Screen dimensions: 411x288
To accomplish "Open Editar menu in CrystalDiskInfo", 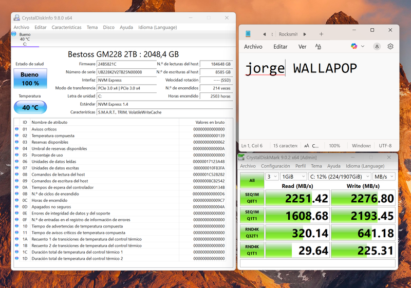I will point(41,27).
